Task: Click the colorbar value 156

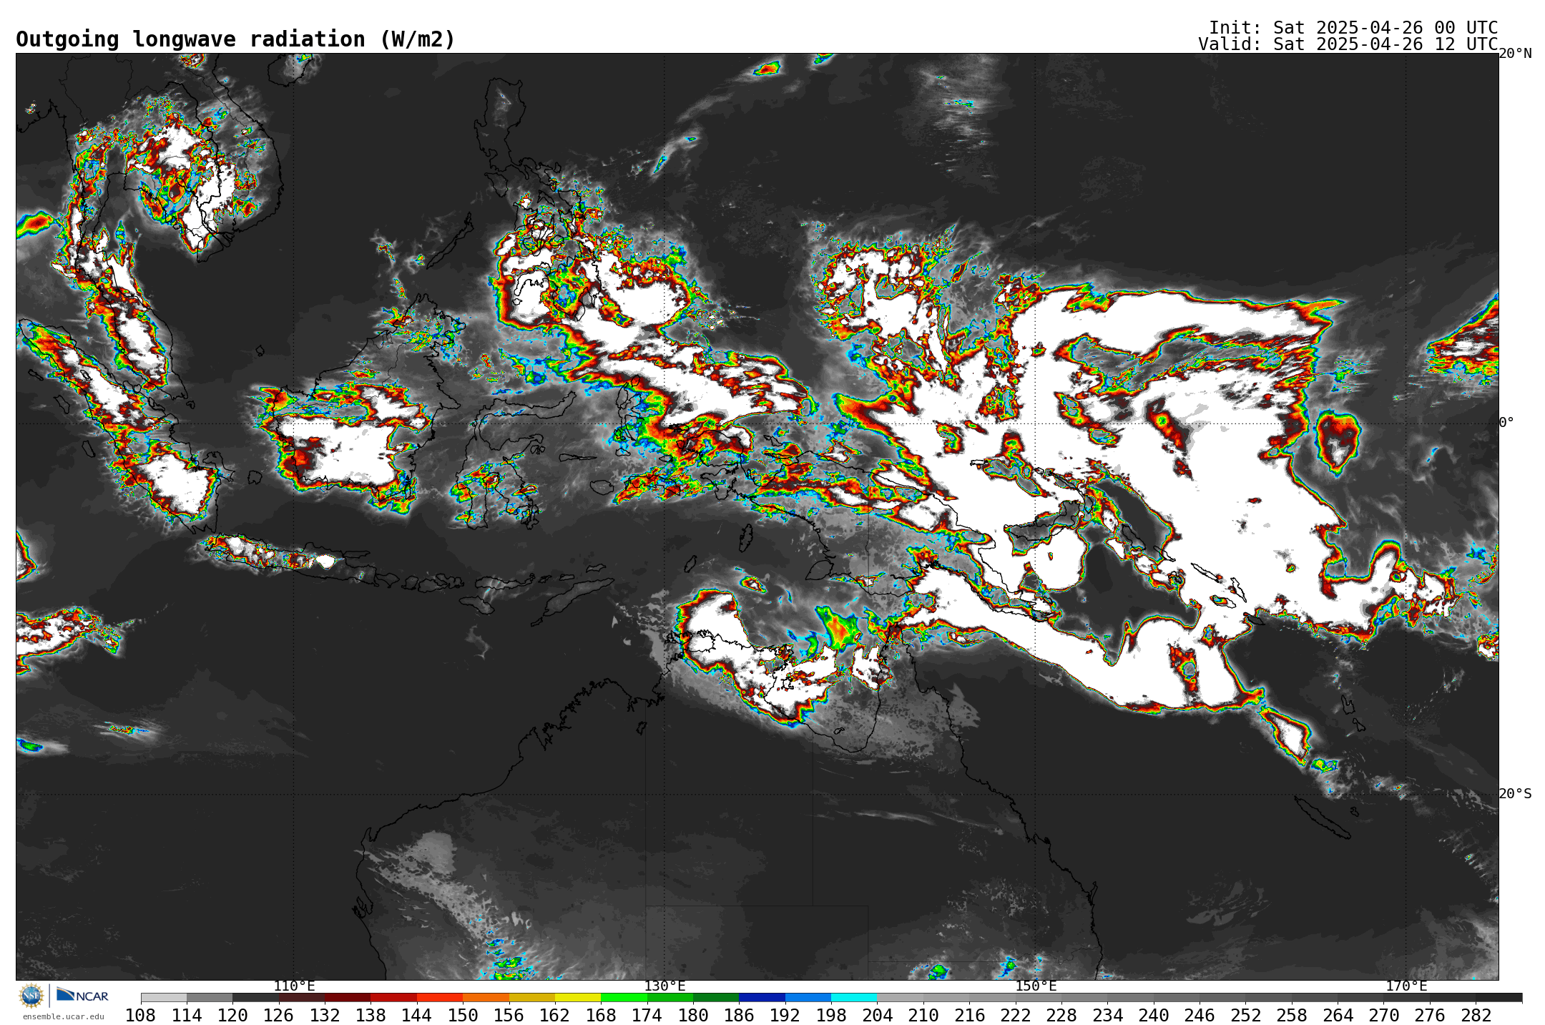Action: tap(509, 1016)
